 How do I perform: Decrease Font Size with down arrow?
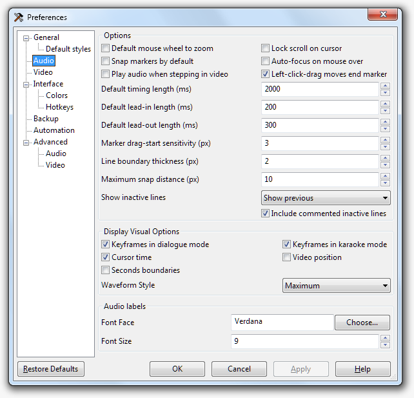coord(385,345)
